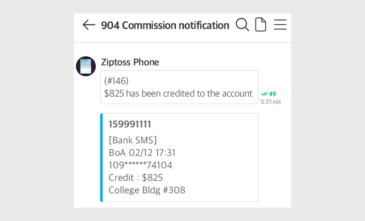Click the masked account number 109******74104
The image size is (365, 221).
(140, 165)
